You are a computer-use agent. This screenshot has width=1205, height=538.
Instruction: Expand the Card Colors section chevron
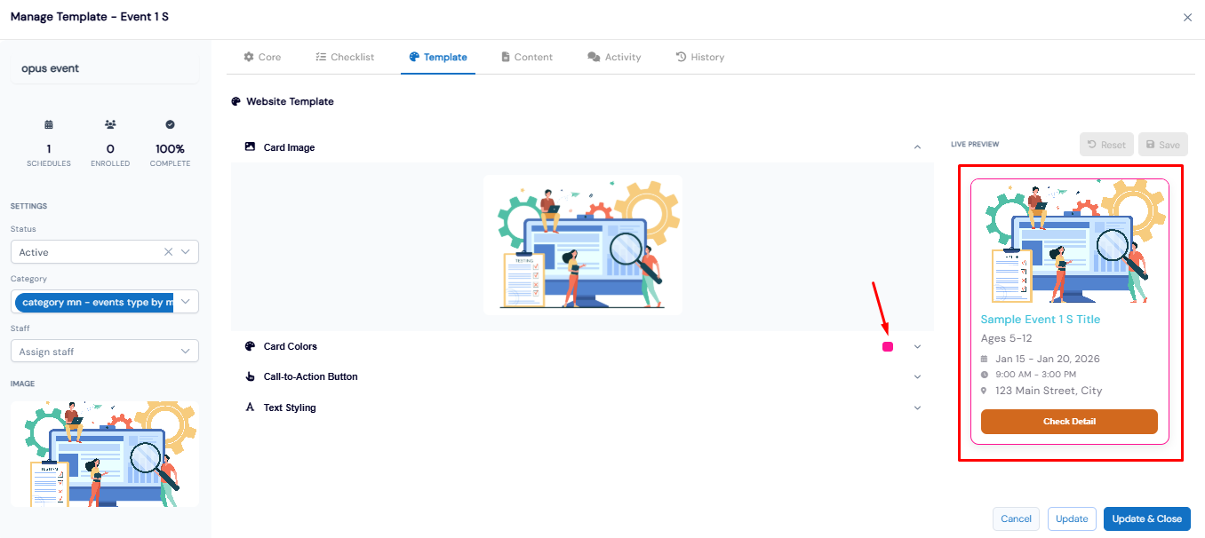point(917,347)
